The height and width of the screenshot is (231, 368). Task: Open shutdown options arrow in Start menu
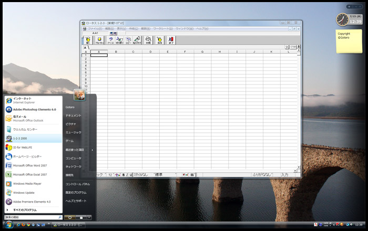pyautogui.click(x=89, y=217)
